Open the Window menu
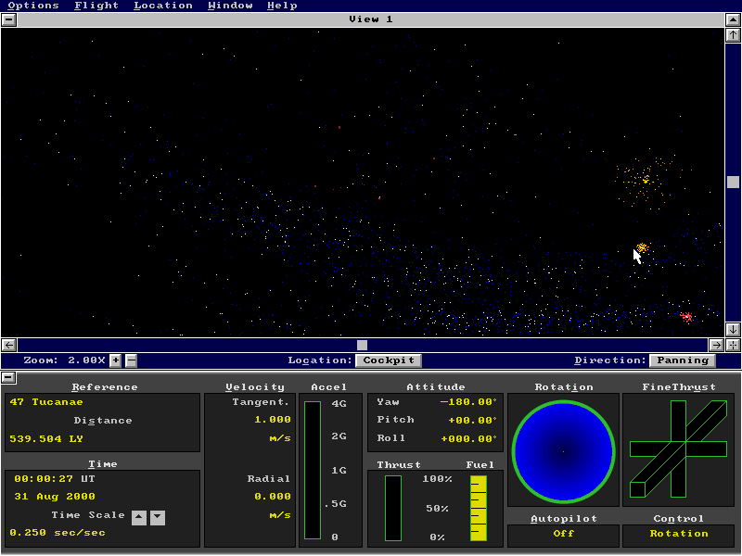Image resolution: width=742 pixels, height=556 pixels. pyautogui.click(x=230, y=6)
